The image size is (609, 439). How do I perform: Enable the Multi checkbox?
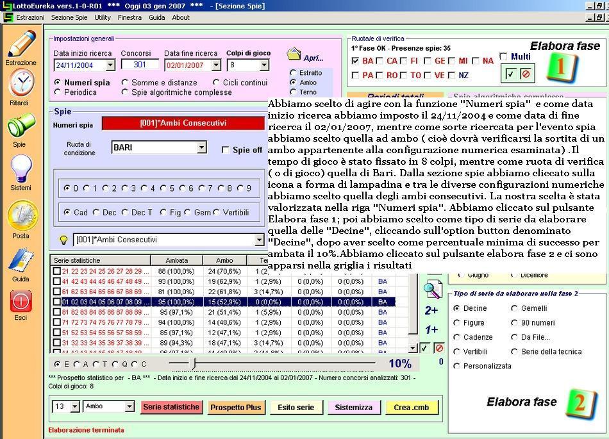coord(503,56)
